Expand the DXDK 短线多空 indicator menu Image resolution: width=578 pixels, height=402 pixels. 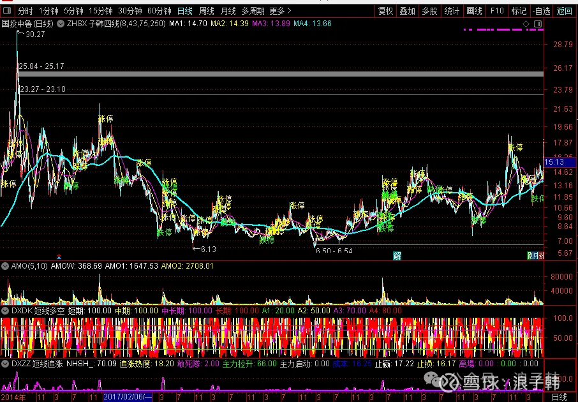coord(5,311)
